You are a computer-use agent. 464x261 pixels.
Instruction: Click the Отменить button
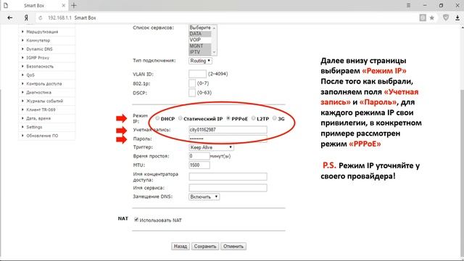click(x=233, y=246)
